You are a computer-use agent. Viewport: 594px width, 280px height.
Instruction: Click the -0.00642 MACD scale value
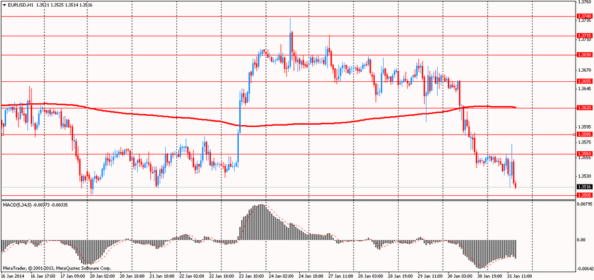click(x=584, y=269)
